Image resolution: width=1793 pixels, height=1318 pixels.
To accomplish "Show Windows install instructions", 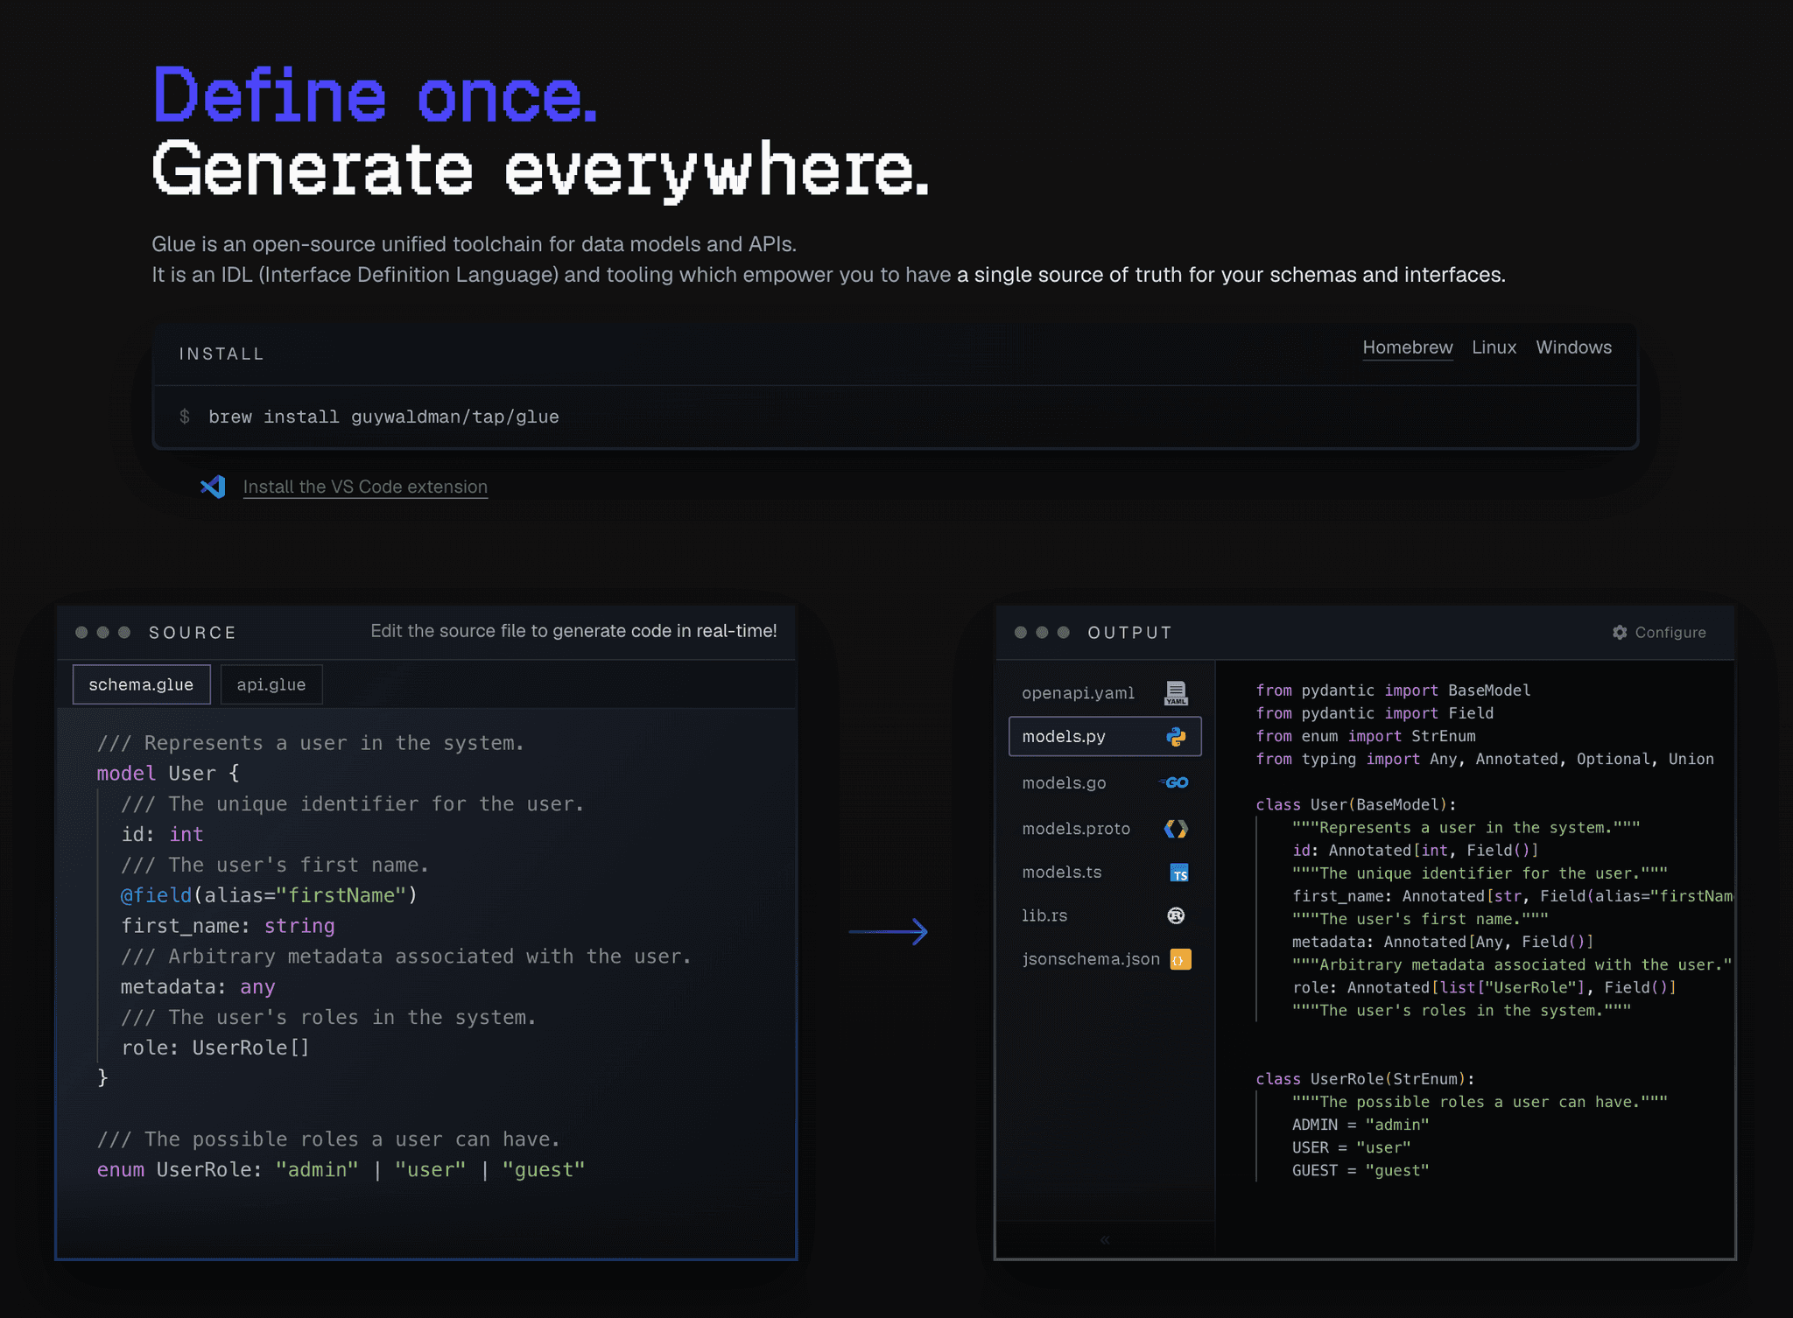I will 1573,347.
